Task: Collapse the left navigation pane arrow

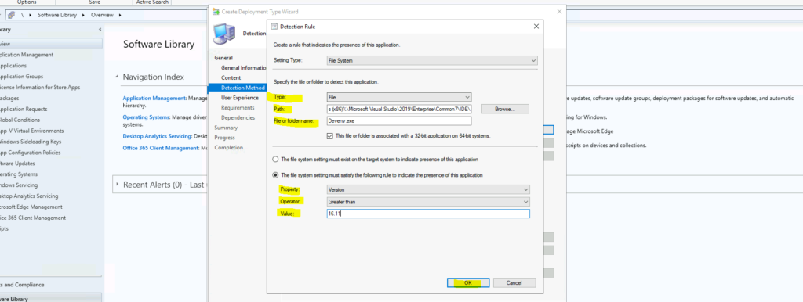Action: (x=100, y=30)
